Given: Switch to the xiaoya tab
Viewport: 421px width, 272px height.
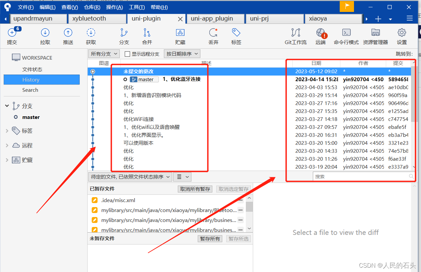Looking at the screenshot, I should coord(333,19).
